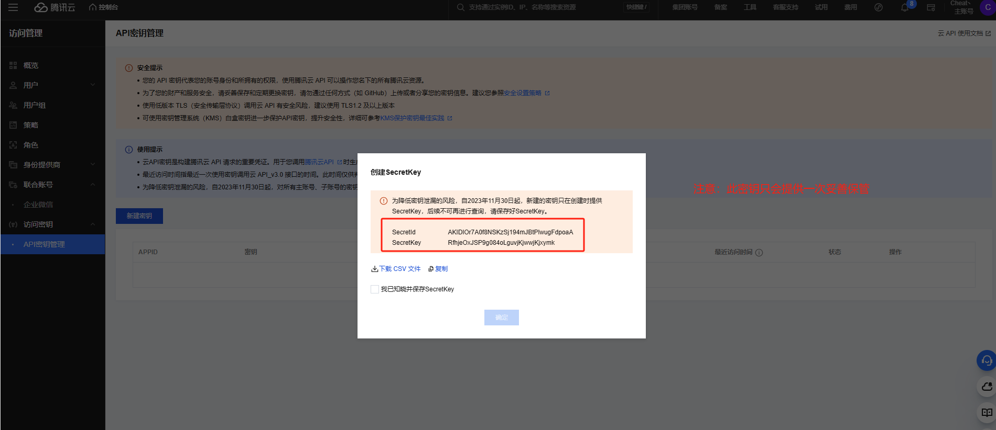Click the 角色 role icon in sidebar
The width and height of the screenshot is (996, 430).
click(x=13, y=145)
